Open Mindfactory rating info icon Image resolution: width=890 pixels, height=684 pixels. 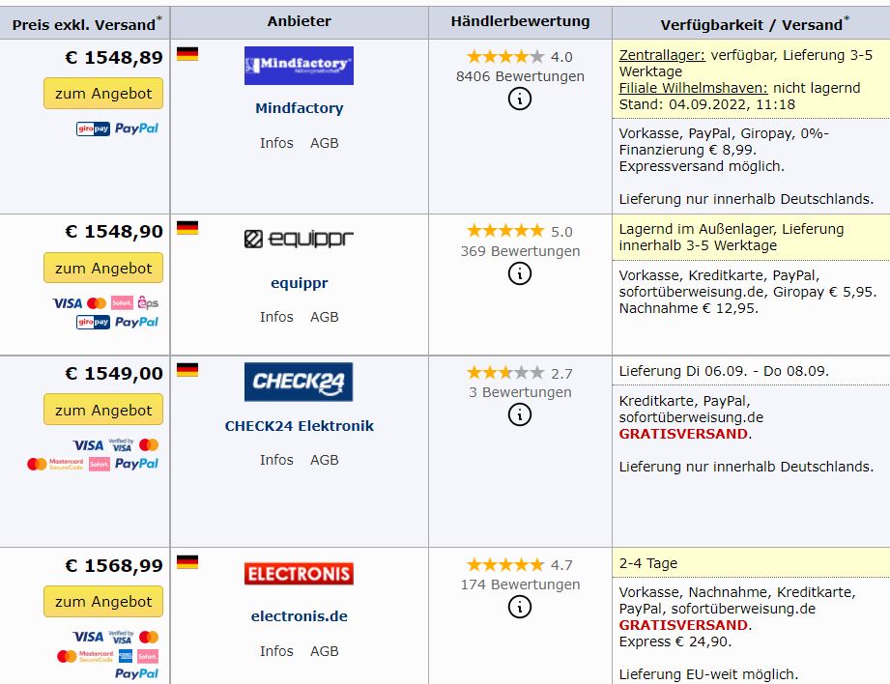pyautogui.click(x=520, y=99)
